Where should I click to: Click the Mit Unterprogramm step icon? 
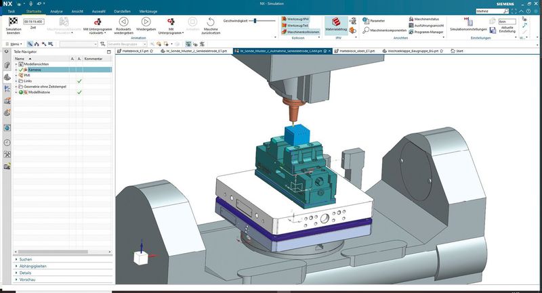click(x=171, y=22)
